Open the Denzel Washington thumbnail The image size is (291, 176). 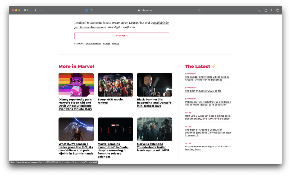click(x=154, y=85)
